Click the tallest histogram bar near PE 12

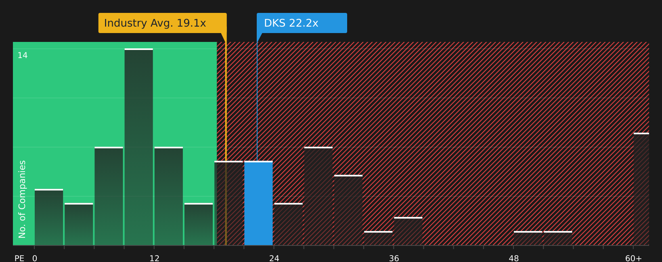139,147
